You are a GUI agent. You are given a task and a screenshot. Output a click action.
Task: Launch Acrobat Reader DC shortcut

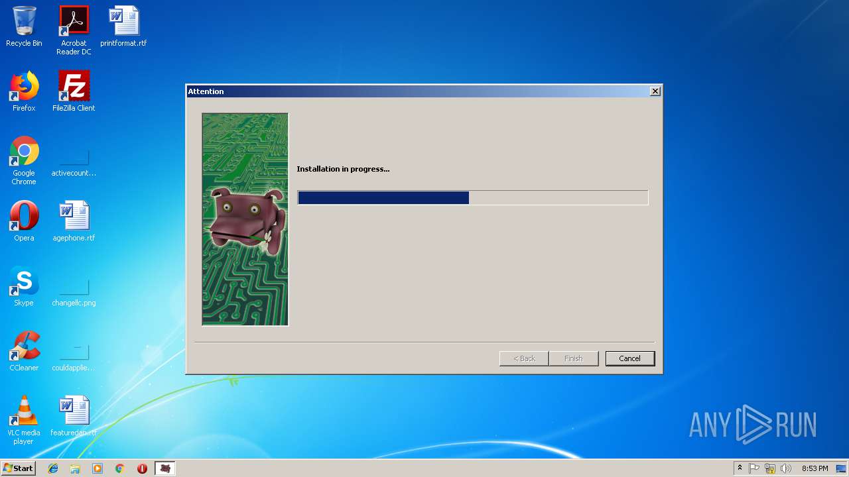pyautogui.click(x=74, y=30)
